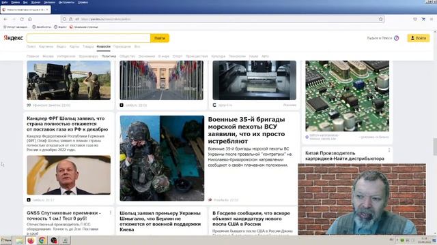
Task: Click the Начальная страница bookmark
Action: coord(83,27)
